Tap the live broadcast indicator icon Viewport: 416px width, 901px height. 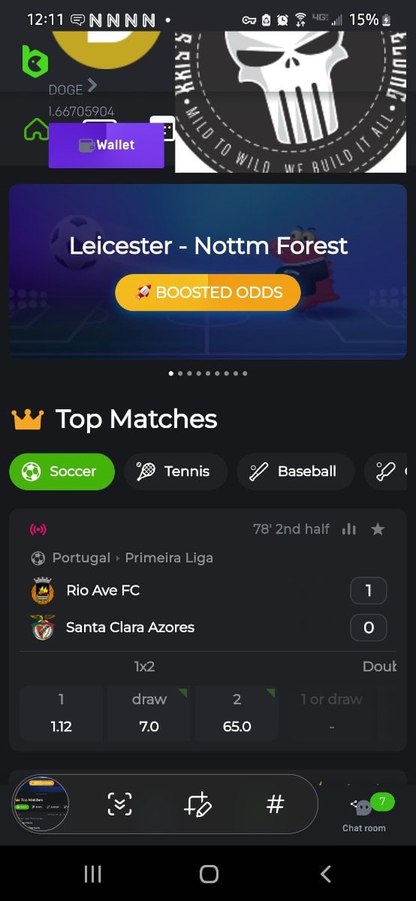38,529
